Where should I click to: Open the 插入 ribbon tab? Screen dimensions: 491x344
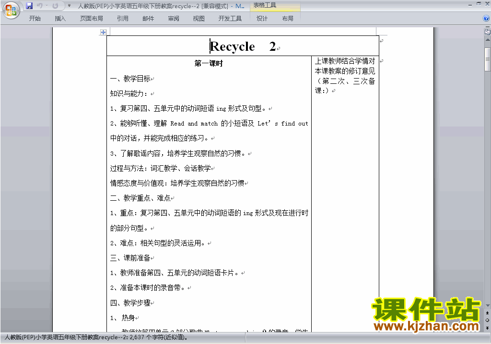60,19
